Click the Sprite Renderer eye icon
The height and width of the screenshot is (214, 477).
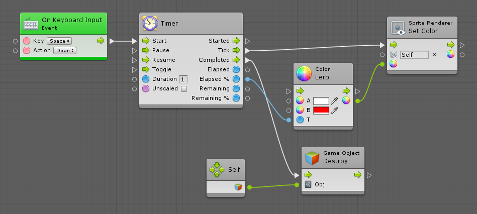[x=398, y=27]
